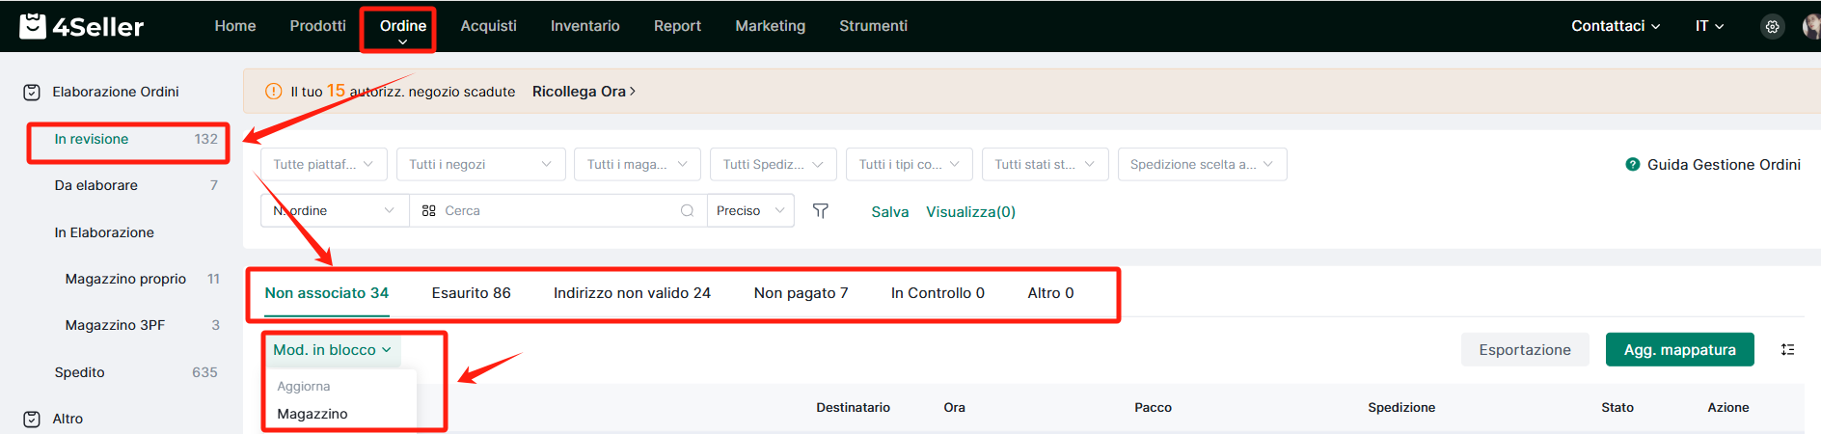The height and width of the screenshot is (434, 1821).
Task: Click the filter funnel icon
Action: click(x=821, y=211)
